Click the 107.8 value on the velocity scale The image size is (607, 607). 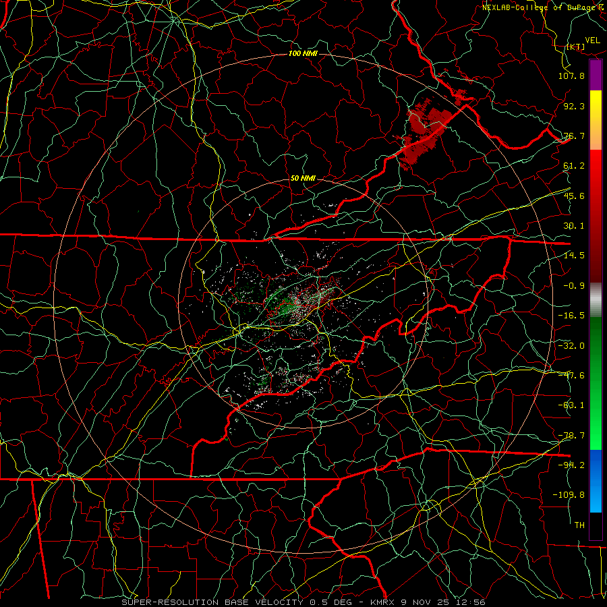(x=571, y=76)
